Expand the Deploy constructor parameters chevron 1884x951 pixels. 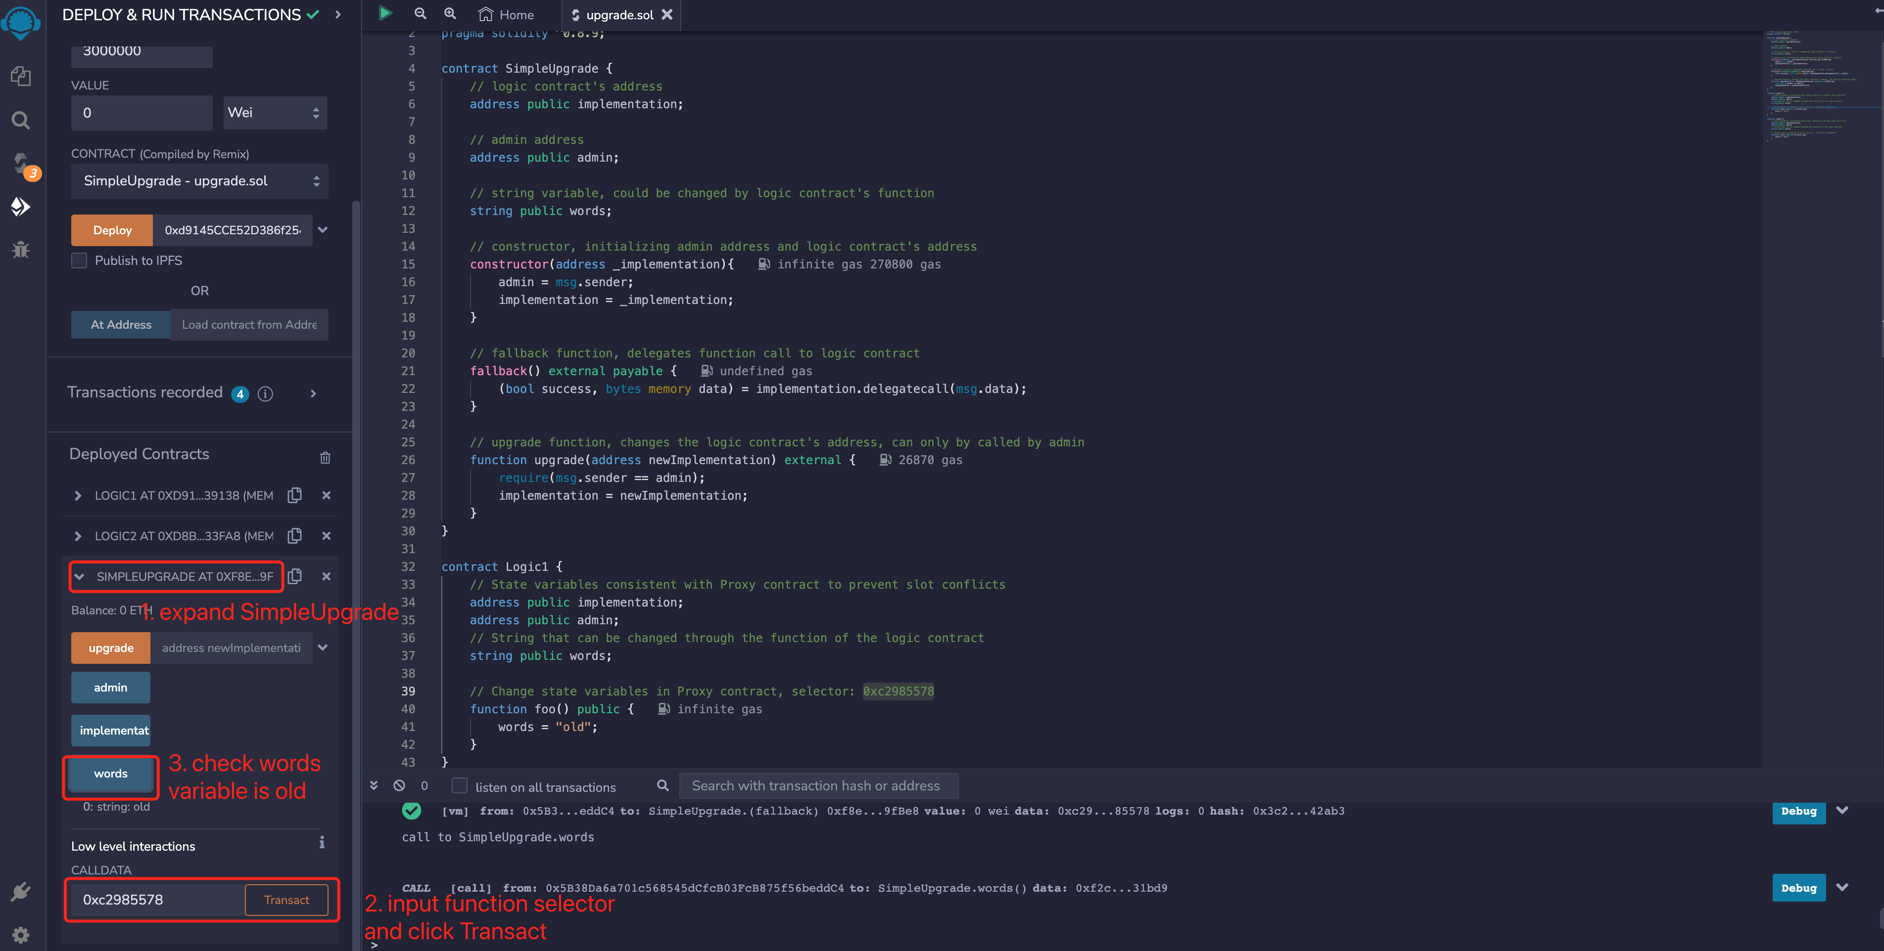pyautogui.click(x=323, y=230)
